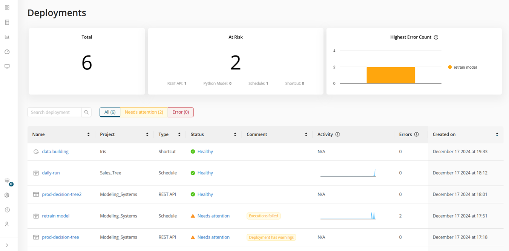Sort the table by Status column

click(x=235, y=134)
